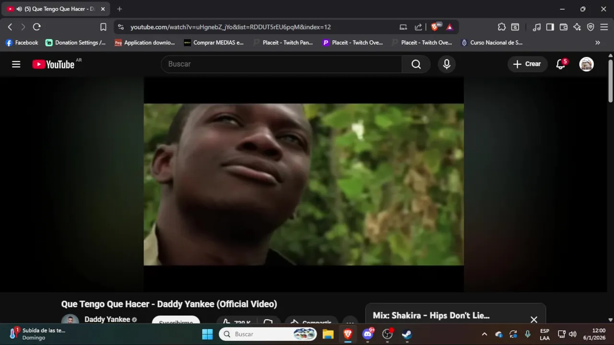
Task: Go forward in browser history
Action: (x=23, y=27)
